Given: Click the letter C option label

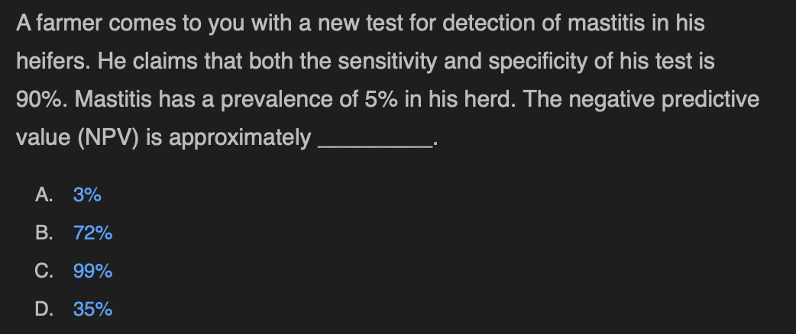Looking at the screenshot, I should tap(44, 271).
